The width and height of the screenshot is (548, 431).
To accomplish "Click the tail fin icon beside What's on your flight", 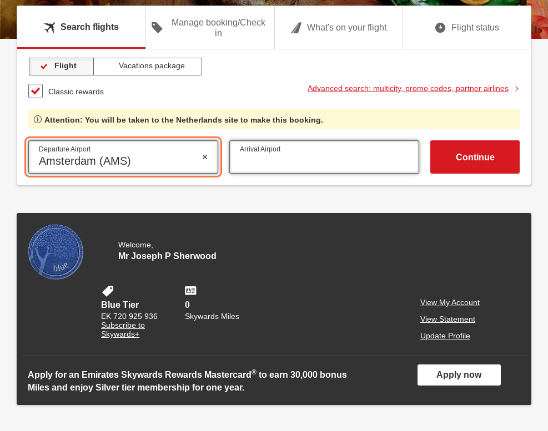I will (296, 28).
